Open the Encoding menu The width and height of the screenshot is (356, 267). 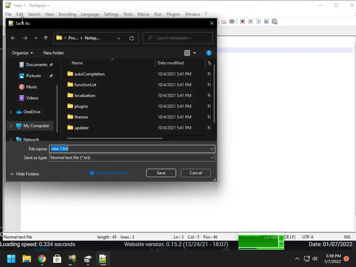[67, 14]
